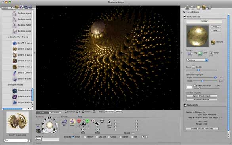Adjust the Specular Bright slider
Screen dimensions: 232x145
(x=215, y=78)
